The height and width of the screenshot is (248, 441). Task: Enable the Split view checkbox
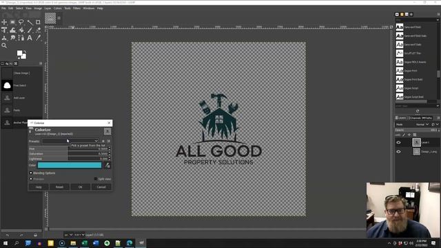[96, 179]
